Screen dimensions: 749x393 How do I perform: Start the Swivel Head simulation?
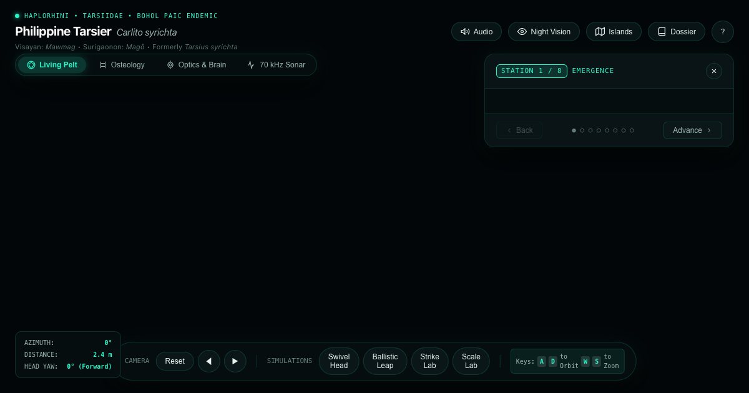339,361
